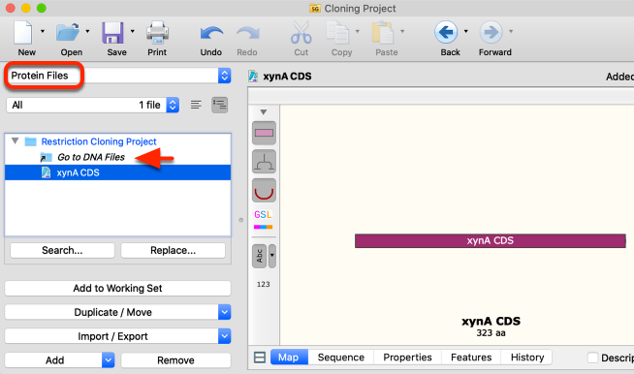This screenshot has height=374, width=634.
Task: Switch to the Properties tab
Action: click(407, 358)
